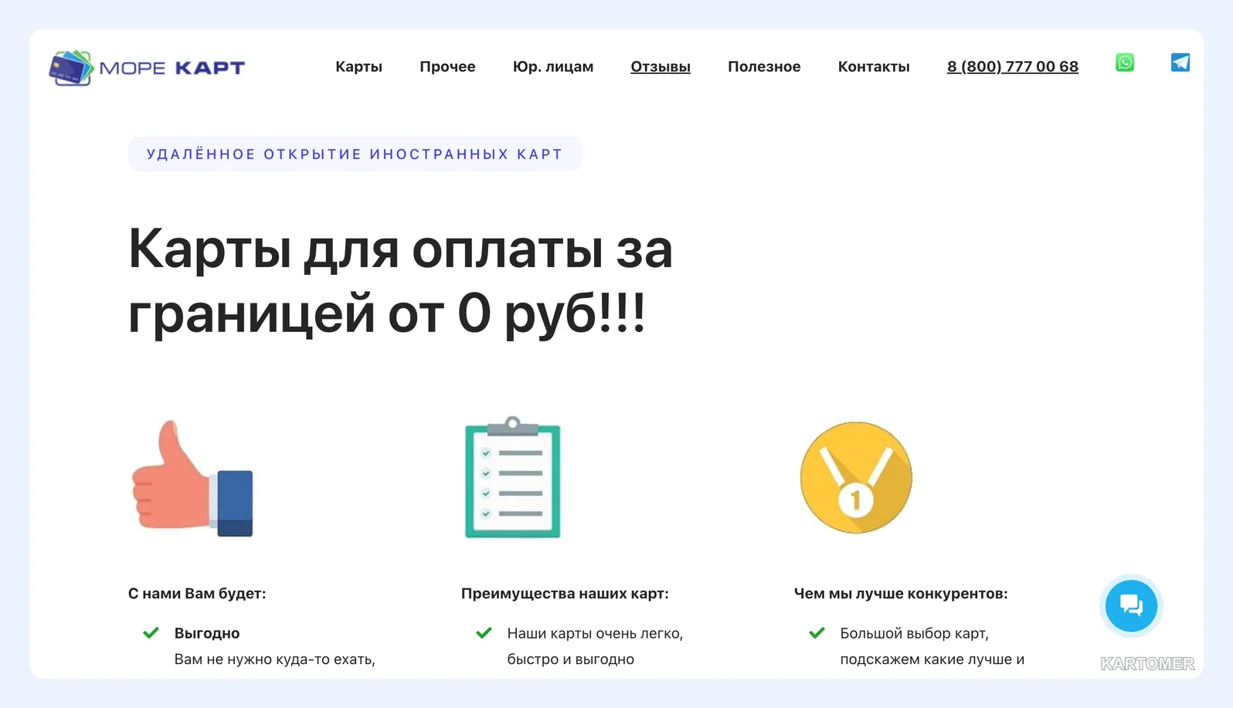
Task: Click checkmark beside Наши карты очень легко
Action: tap(484, 633)
